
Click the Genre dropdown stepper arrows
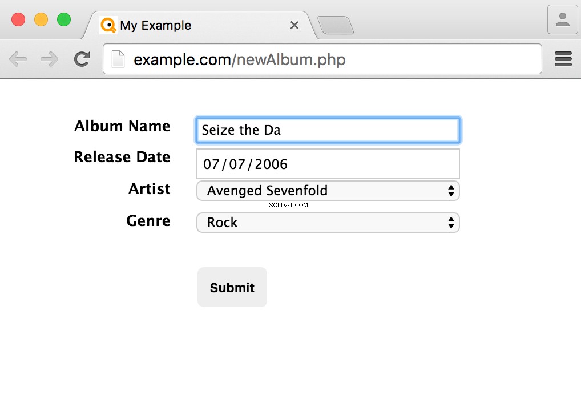pos(451,223)
